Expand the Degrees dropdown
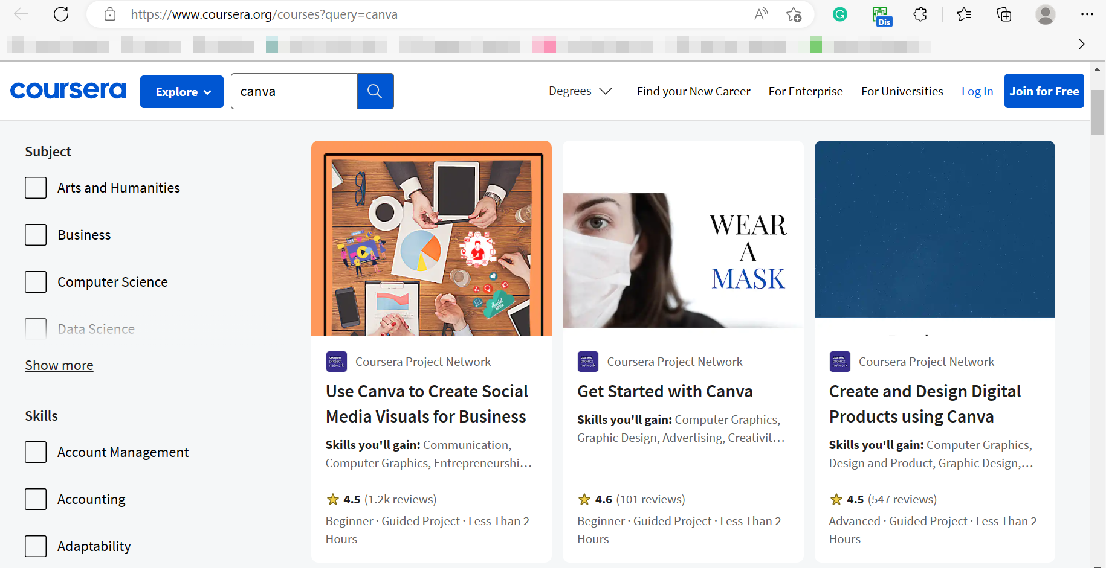This screenshot has height=568, width=1106. tap(580, 91)
